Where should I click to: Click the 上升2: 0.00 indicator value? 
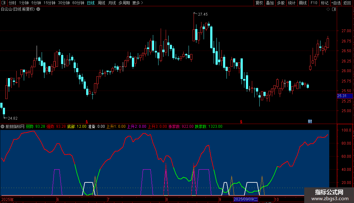pos(137,126)
